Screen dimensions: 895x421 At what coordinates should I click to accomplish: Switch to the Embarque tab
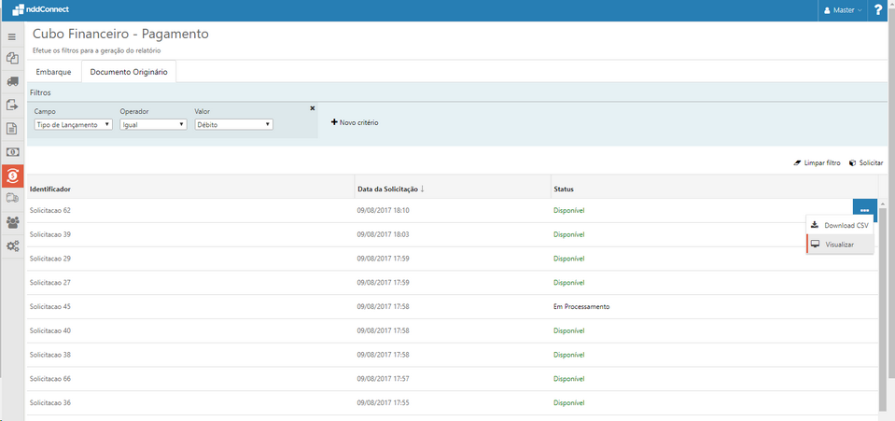53,72
